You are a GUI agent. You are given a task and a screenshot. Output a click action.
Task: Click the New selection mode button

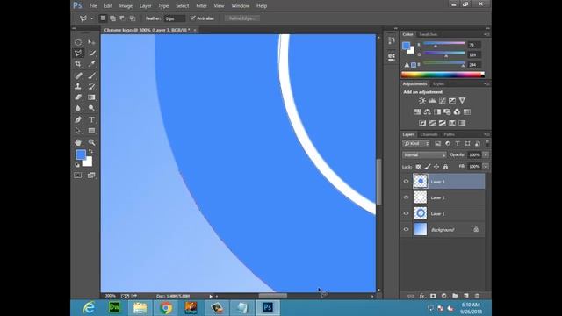pyautogui.click(x=103, y=18)
